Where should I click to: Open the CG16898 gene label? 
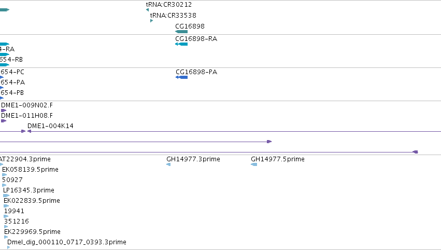(190, 26)
